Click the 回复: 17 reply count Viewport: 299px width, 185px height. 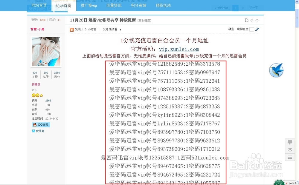pos(55,20)
